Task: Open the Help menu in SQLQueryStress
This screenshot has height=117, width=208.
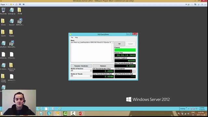Action: coord(76,37)
